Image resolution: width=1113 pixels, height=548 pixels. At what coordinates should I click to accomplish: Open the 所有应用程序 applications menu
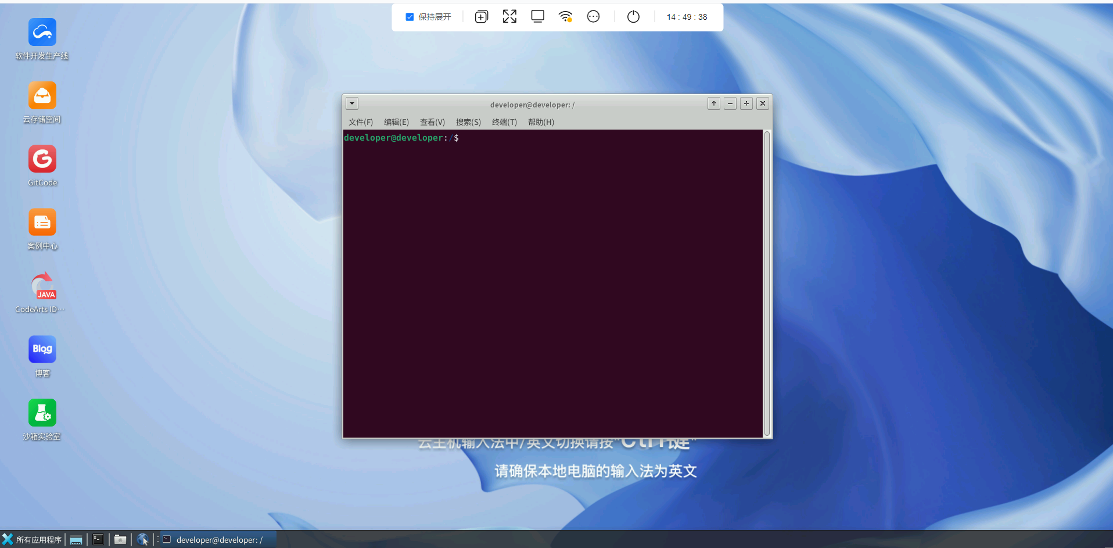point(32,540)
